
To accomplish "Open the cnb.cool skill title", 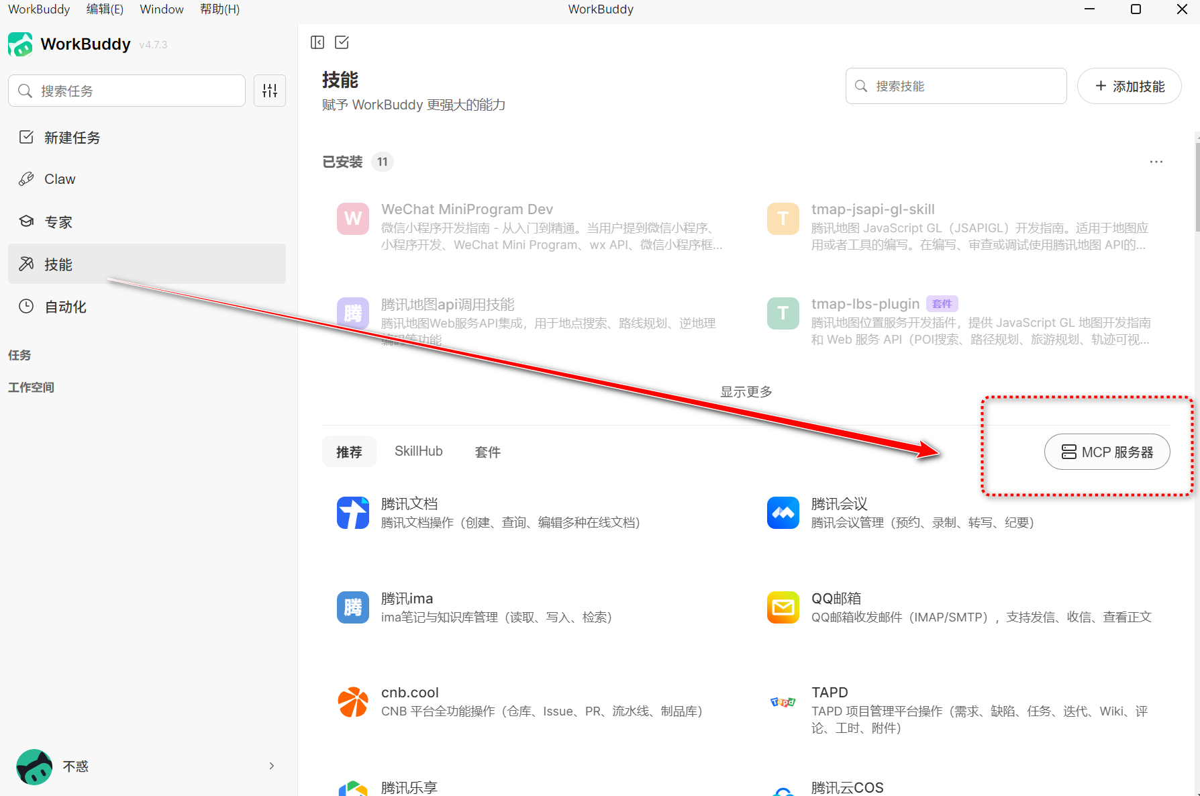I will pos(410,693).
